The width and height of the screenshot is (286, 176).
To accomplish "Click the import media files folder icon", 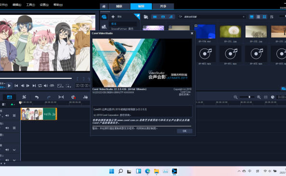I will [x=146, y=17].
